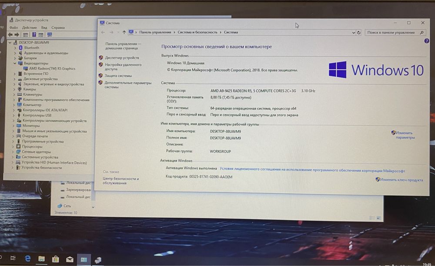
Task: Select Контроллеры IDE ATA/ATAPI row
Action: (x=45, y=110)
